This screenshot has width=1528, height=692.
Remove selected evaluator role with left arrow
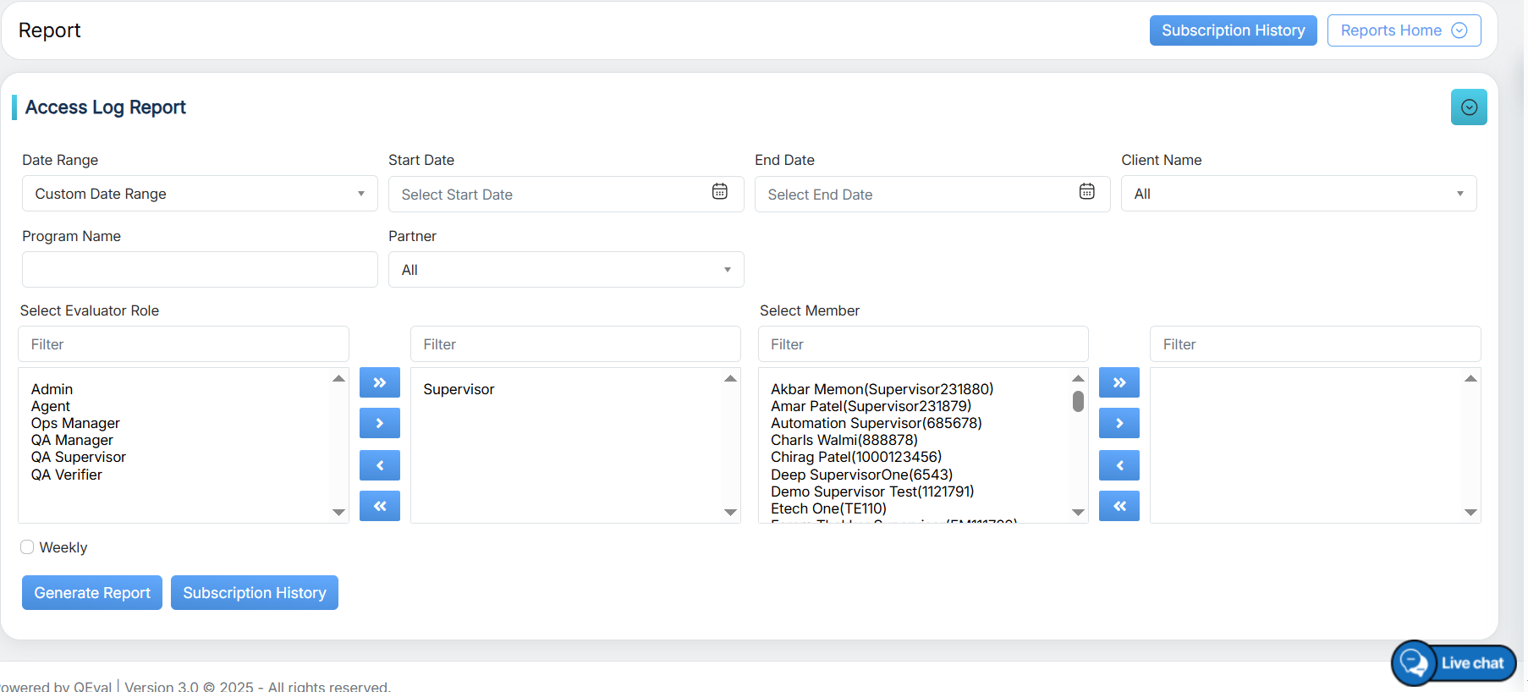click(x=379, y=465)
